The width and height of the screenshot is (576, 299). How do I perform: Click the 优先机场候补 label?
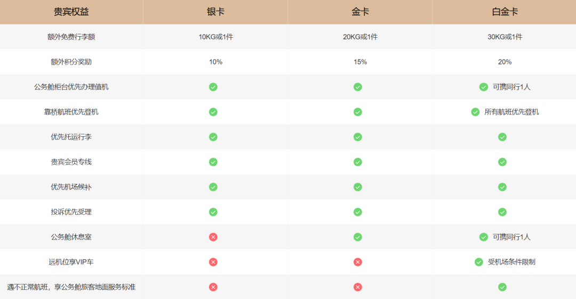click(x=71, y=187)
